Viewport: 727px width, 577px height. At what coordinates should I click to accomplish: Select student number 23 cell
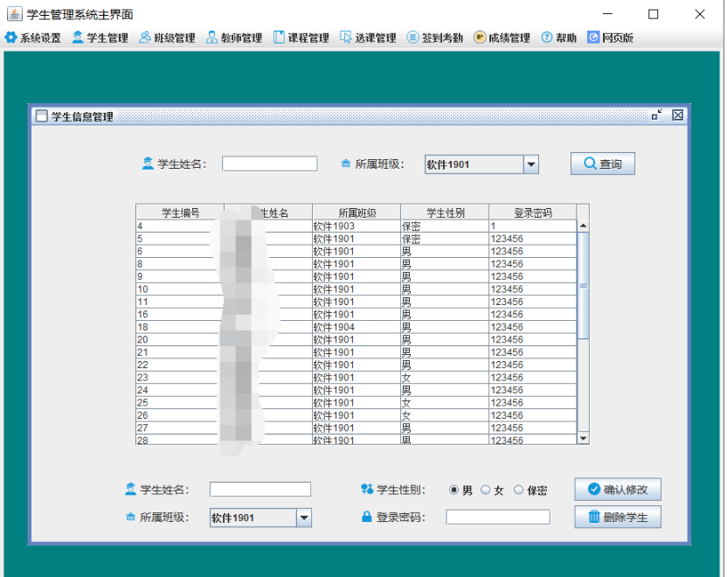tap(180, 378)
